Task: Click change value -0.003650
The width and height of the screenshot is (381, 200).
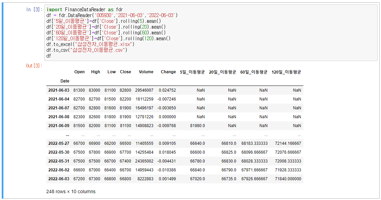Action: [167, 108]
